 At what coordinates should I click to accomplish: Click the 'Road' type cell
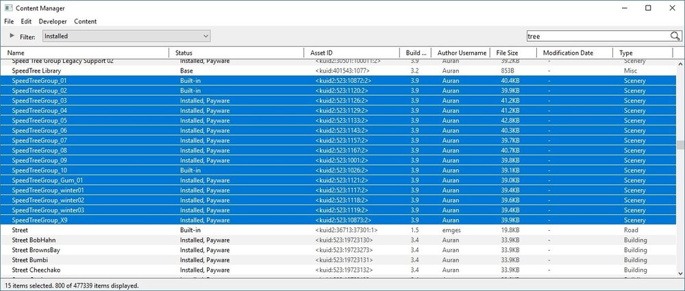631,230
